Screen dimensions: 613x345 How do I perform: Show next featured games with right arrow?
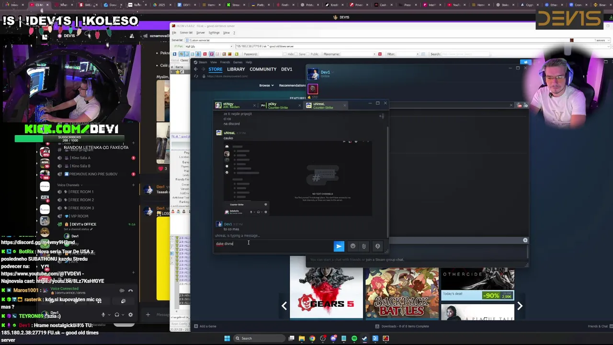(x=520, y=305)
